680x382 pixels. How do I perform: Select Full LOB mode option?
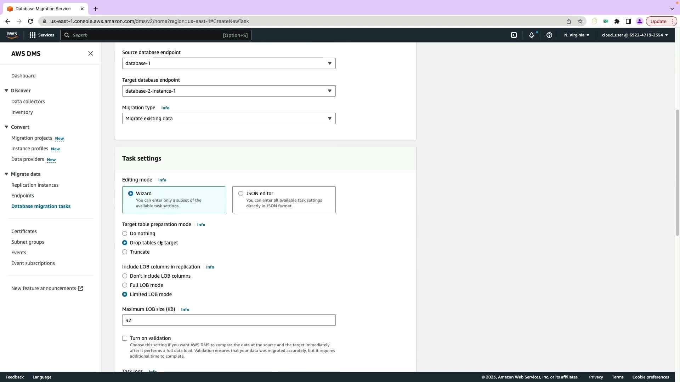tap(125, 285)
